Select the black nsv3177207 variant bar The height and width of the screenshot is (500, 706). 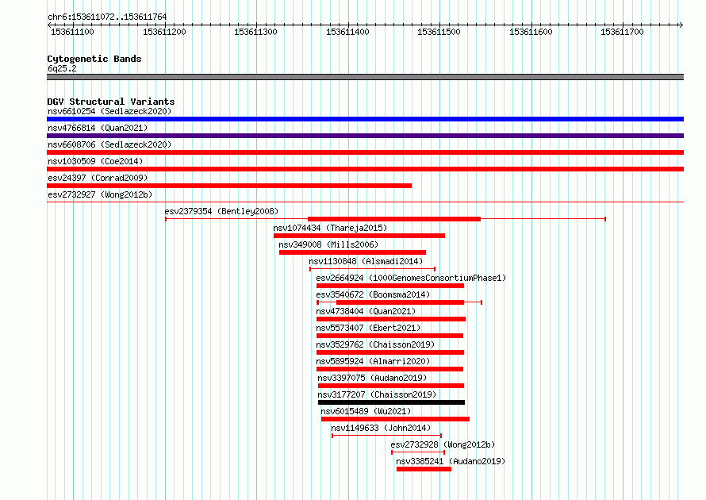(x=391, y=402)
